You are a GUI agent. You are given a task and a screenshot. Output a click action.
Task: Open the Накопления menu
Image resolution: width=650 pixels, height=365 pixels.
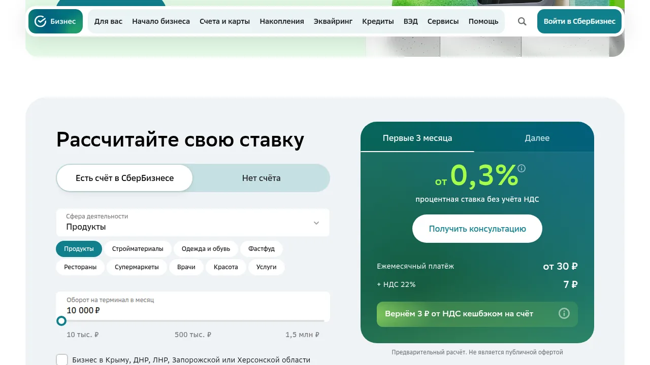click(282, 21)
